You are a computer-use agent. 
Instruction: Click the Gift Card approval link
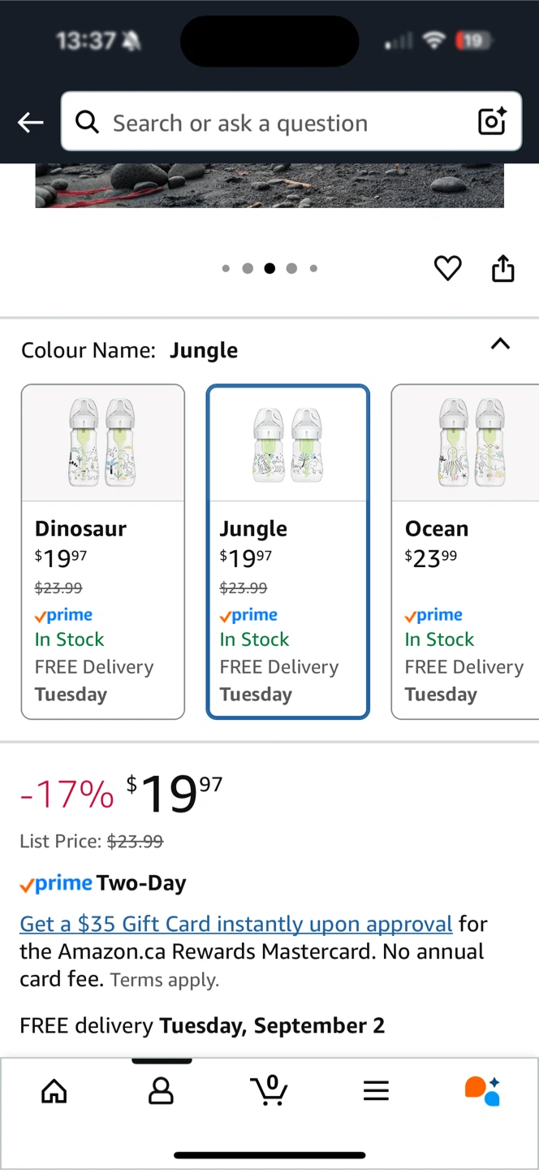(236, 924)
